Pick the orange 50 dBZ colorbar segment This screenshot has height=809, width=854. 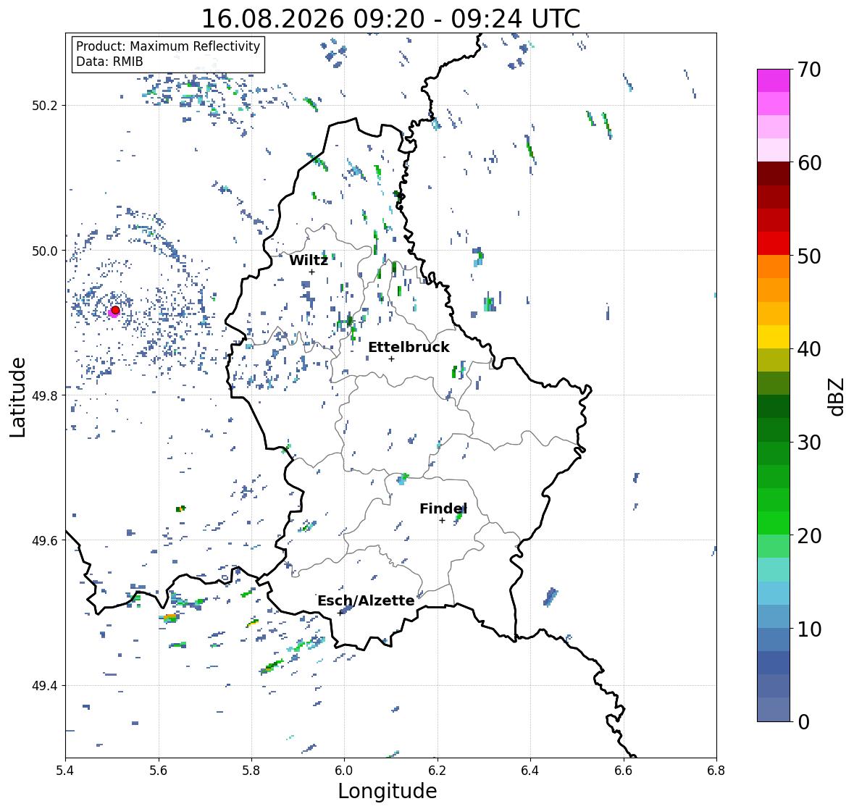pyautogui.click(x=774, y=267)
